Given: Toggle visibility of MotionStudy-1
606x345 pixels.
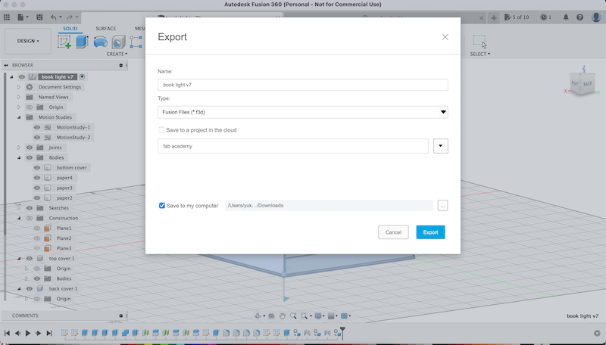Looking at the screenshot, I should [x=37, y=127].
